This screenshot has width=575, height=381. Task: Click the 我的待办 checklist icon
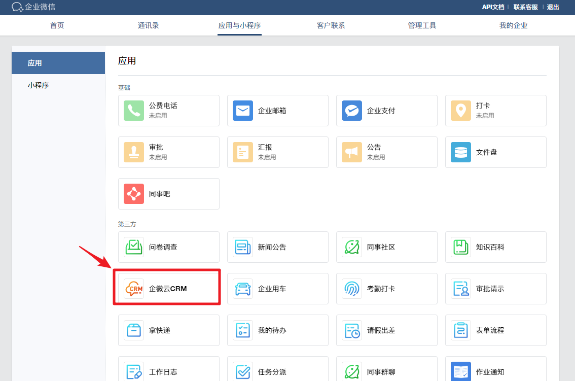[243, 330]
